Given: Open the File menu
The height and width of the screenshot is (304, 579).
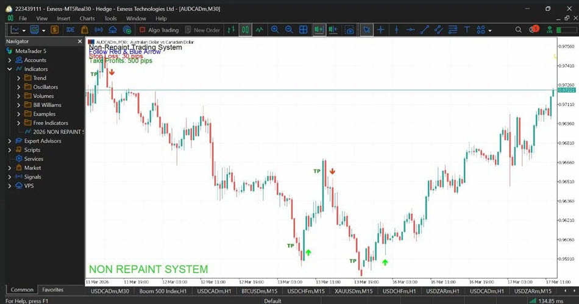Looking at the screenshot, I should (23, 18).
